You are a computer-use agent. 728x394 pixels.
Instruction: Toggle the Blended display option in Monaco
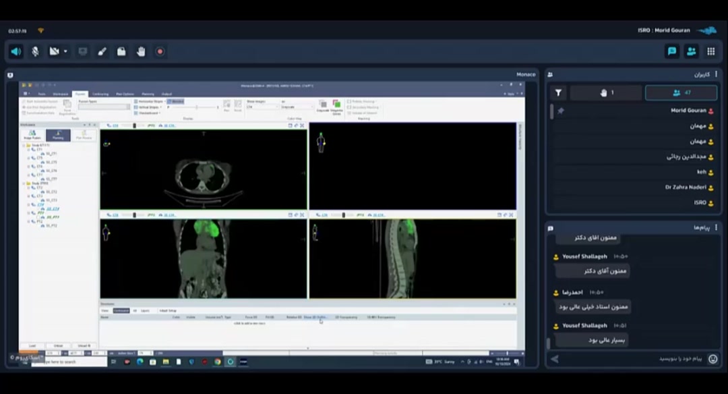(x=175, y=101)
